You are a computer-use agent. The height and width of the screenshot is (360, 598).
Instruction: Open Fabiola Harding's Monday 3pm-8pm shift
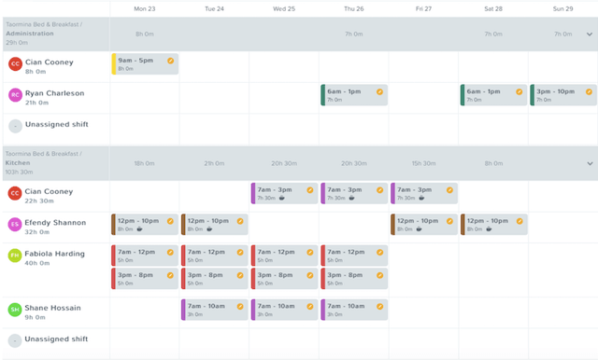tap(145, 279)
